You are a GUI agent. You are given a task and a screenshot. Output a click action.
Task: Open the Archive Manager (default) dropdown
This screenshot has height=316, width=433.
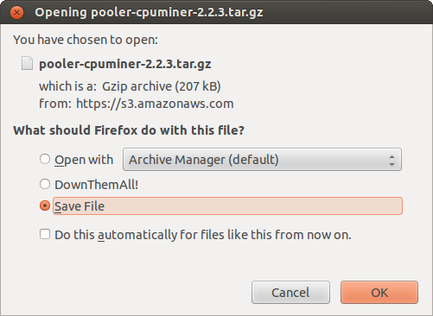click(x=262, y=160)
